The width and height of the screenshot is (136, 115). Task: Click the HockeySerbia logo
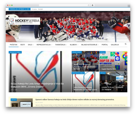24,21
